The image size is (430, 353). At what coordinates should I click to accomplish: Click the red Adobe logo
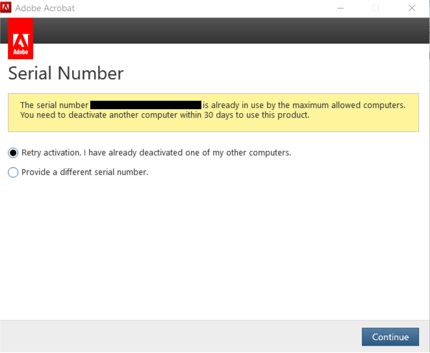coord(21,39)
